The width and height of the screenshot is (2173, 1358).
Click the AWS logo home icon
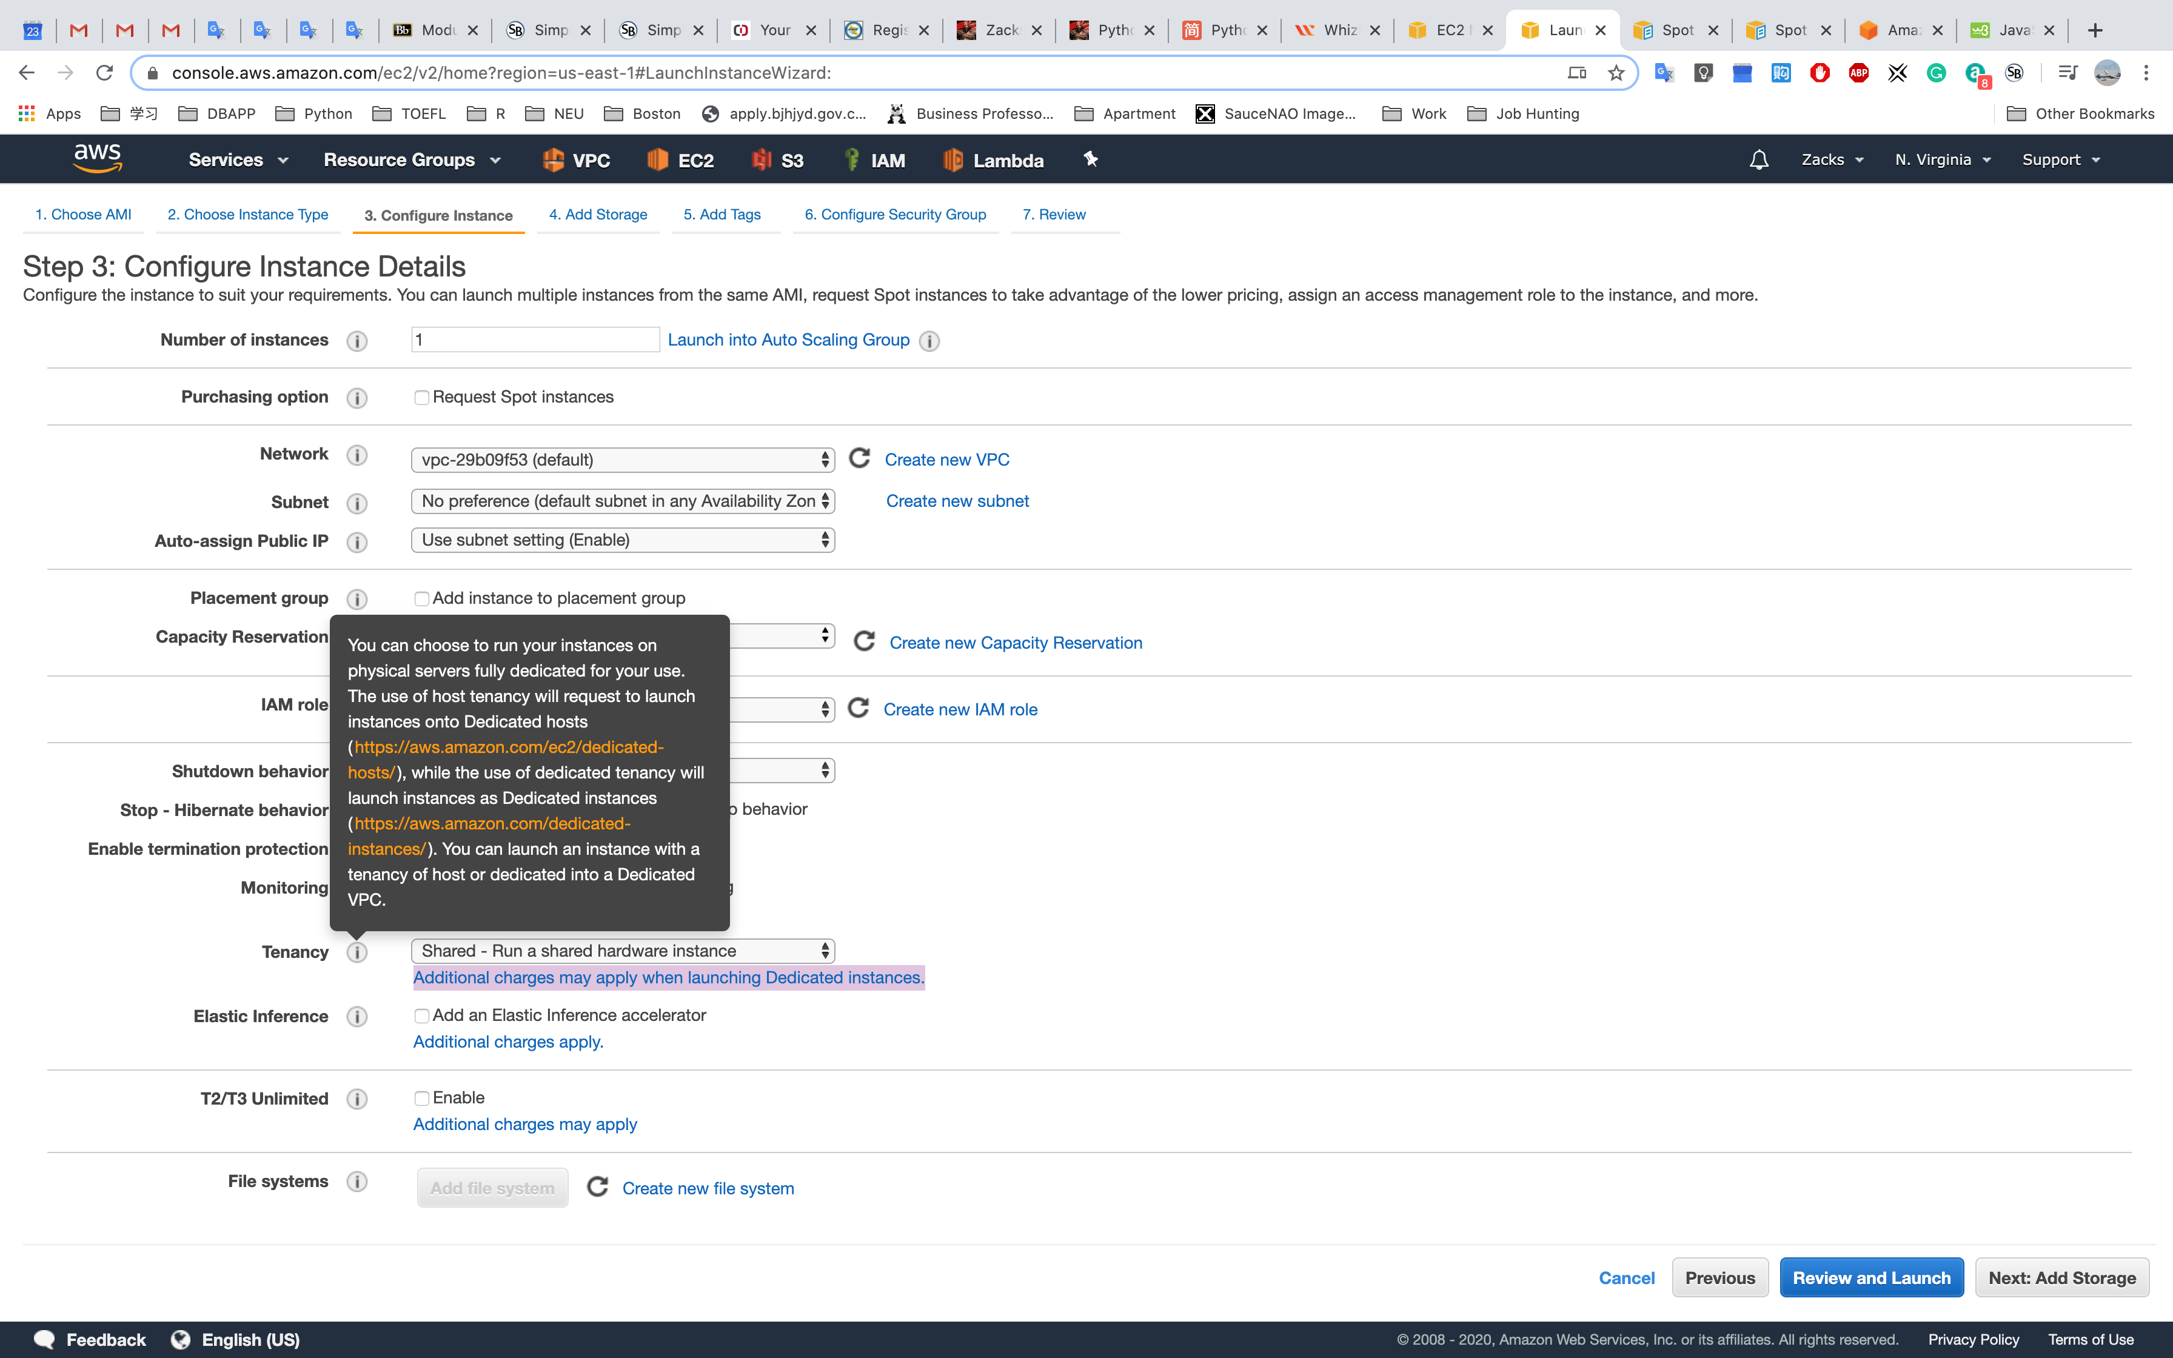[97, 158]
